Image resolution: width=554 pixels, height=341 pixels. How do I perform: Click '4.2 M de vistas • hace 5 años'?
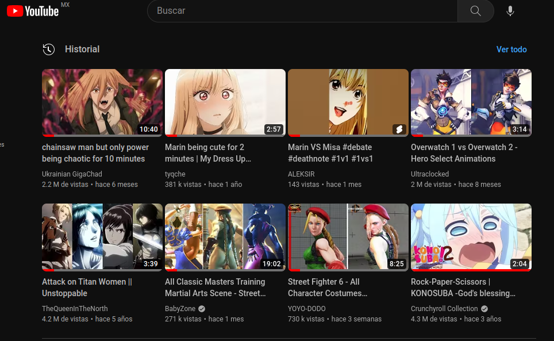[87, 319]
